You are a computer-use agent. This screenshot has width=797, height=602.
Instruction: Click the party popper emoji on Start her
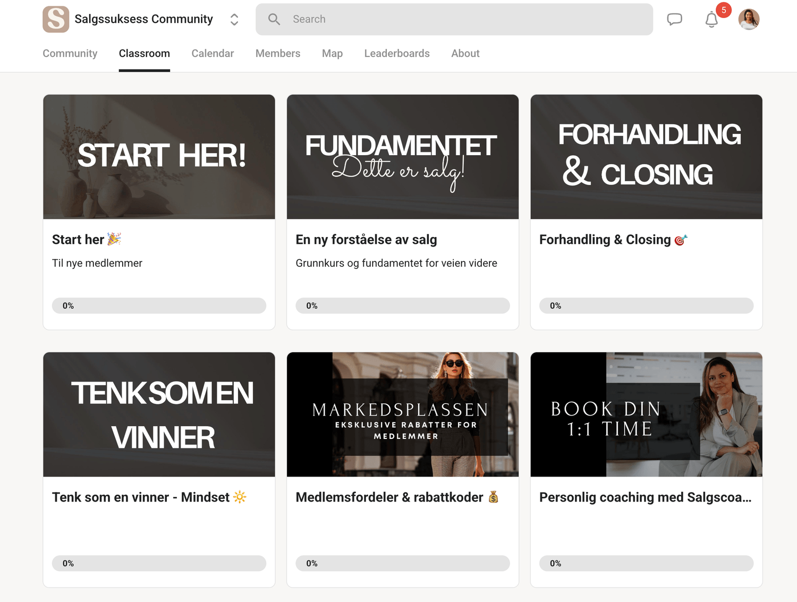click(114, 239)
